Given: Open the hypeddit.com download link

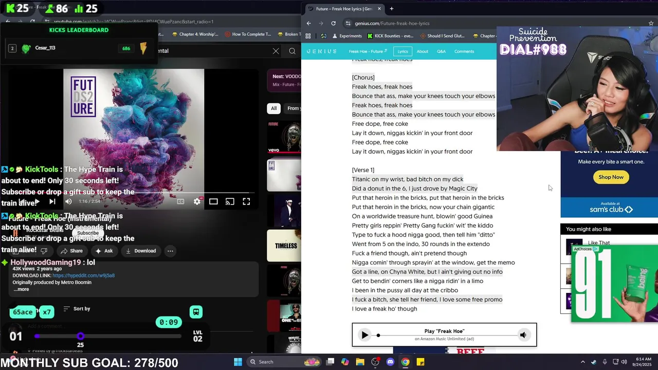Looking at the screenshot, I should 83,275.
